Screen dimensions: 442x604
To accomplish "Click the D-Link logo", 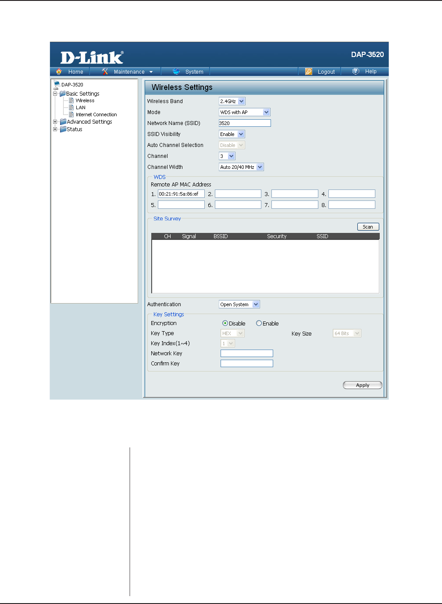I will [92, 57].
